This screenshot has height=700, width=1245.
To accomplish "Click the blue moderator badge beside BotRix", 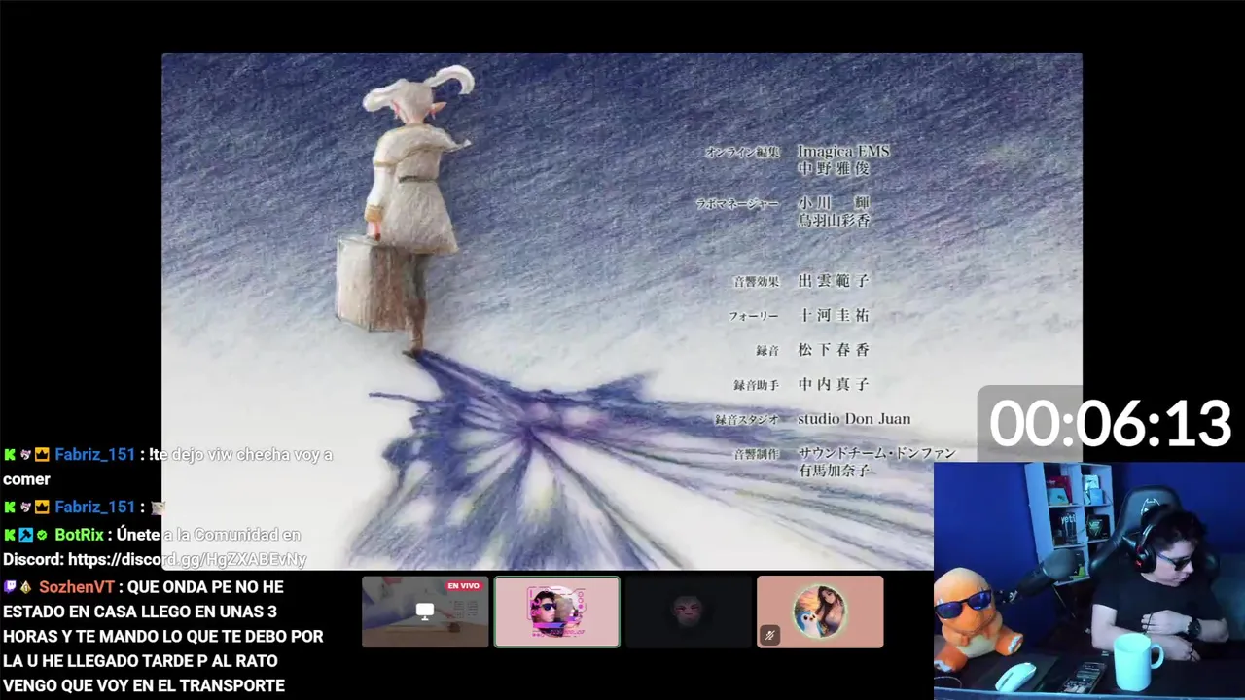I will pos(25,535).
